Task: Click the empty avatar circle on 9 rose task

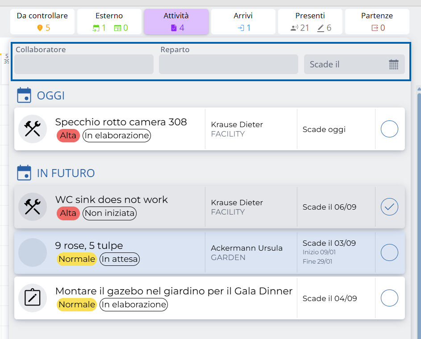Action: pyautogui.click(x=33, y=252)
